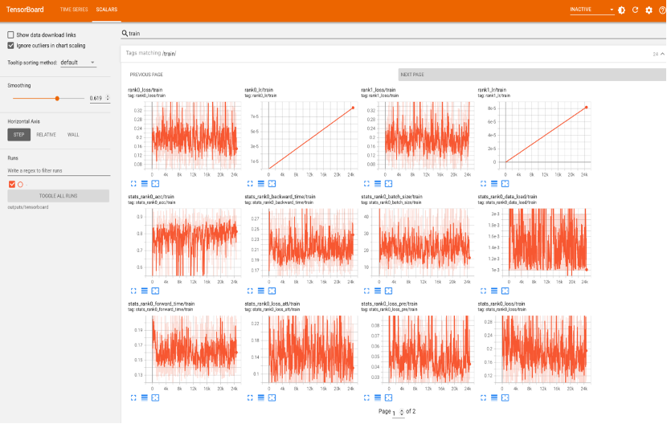This screenshot has height=424, width=667.
Task: Click the smoothing value field 0.619
Action: tap(96, 98)
